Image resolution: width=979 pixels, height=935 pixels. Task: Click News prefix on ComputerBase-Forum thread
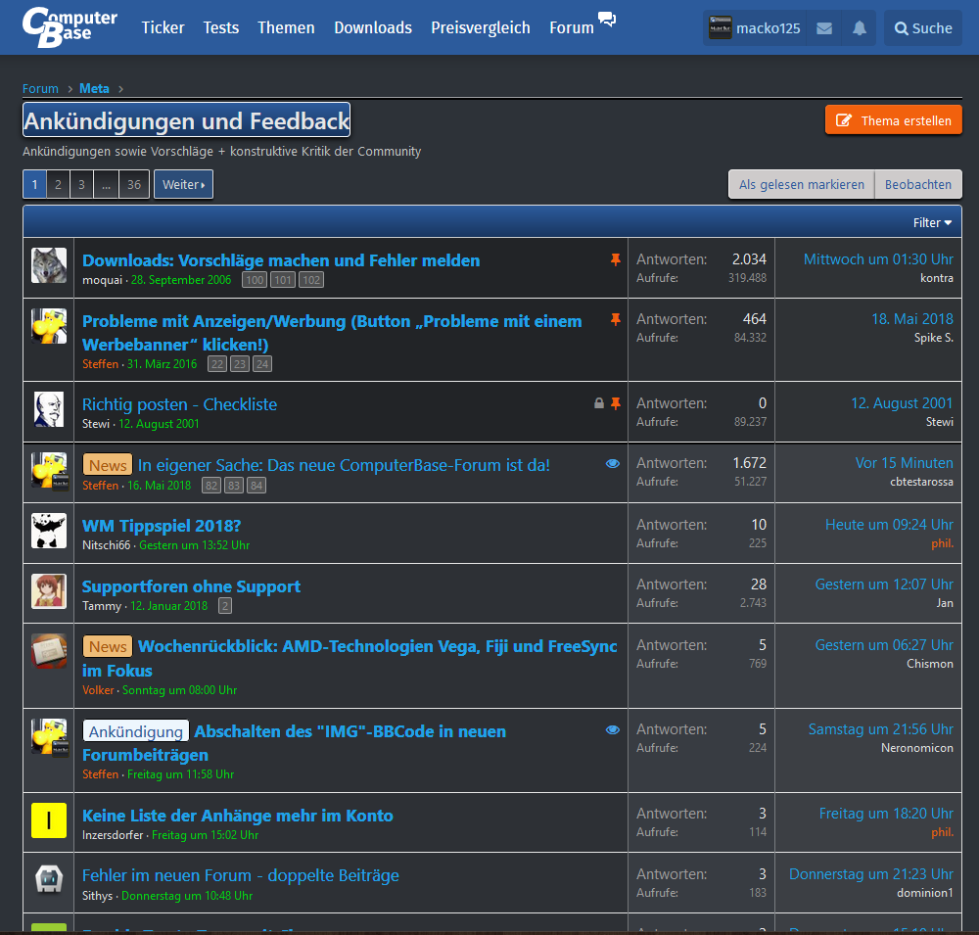coord(108,465)
